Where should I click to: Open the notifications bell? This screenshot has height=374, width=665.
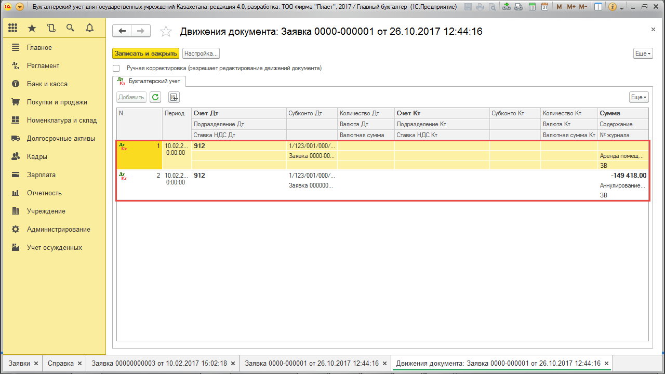(x=89, y=28)
